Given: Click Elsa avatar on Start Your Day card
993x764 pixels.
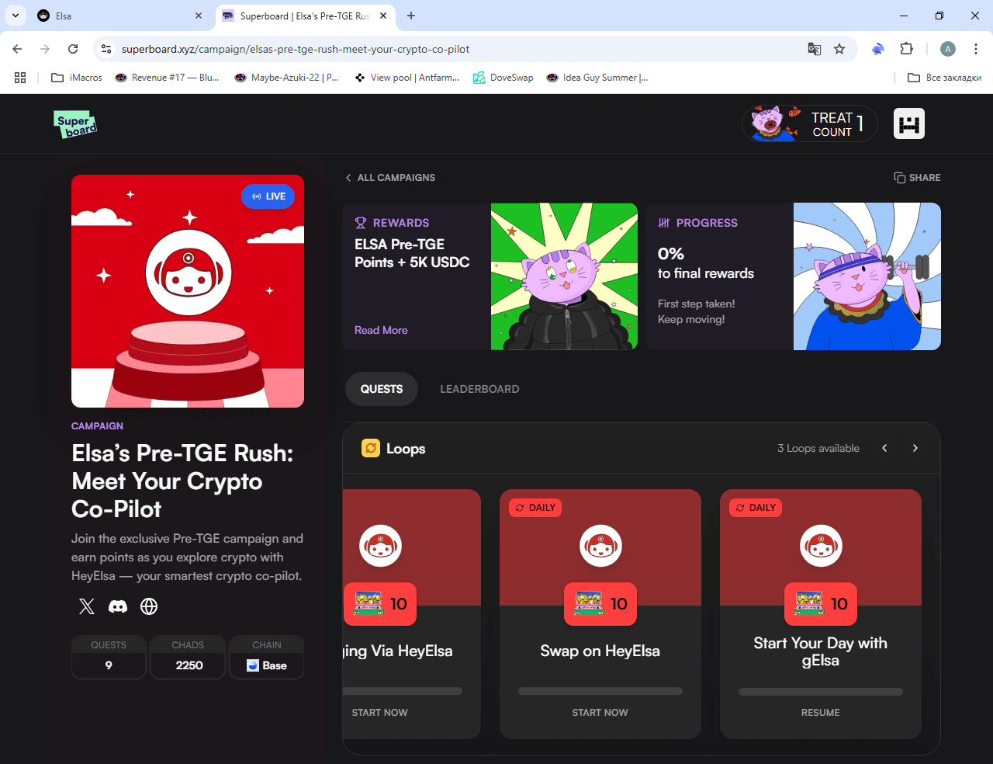Looking at the screenshot, I should [821, 546].
